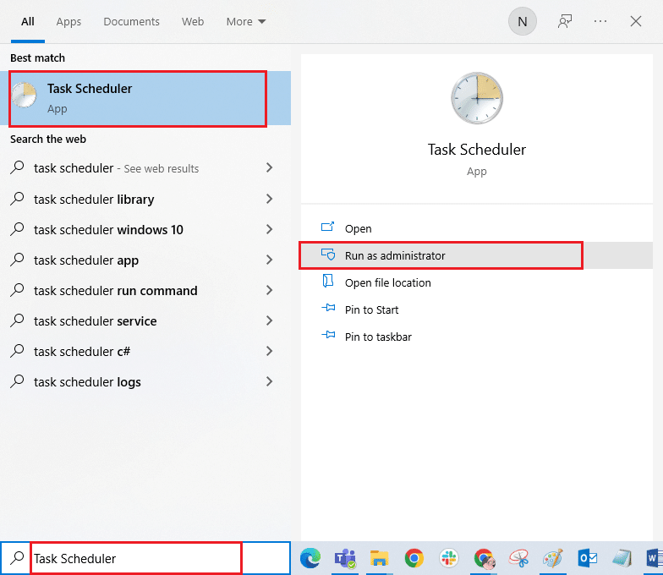Select suggestion 'task scheduler windows 10'
Screen dimensions: 663x575
point(145,229)
